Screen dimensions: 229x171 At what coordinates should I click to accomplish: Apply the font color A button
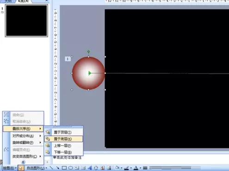coord(136,168)
